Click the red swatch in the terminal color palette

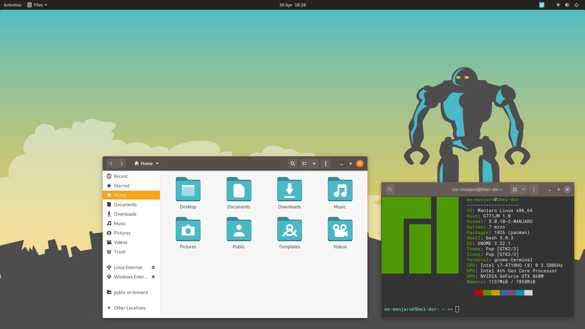coord(478,292)
